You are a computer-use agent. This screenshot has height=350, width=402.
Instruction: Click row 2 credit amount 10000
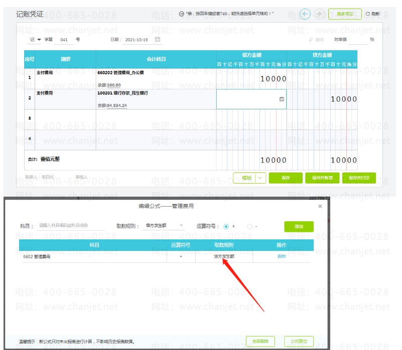344,99
